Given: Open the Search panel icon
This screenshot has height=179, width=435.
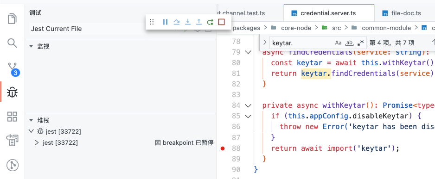Looking at the screenshot, I should tap(12, 43).
